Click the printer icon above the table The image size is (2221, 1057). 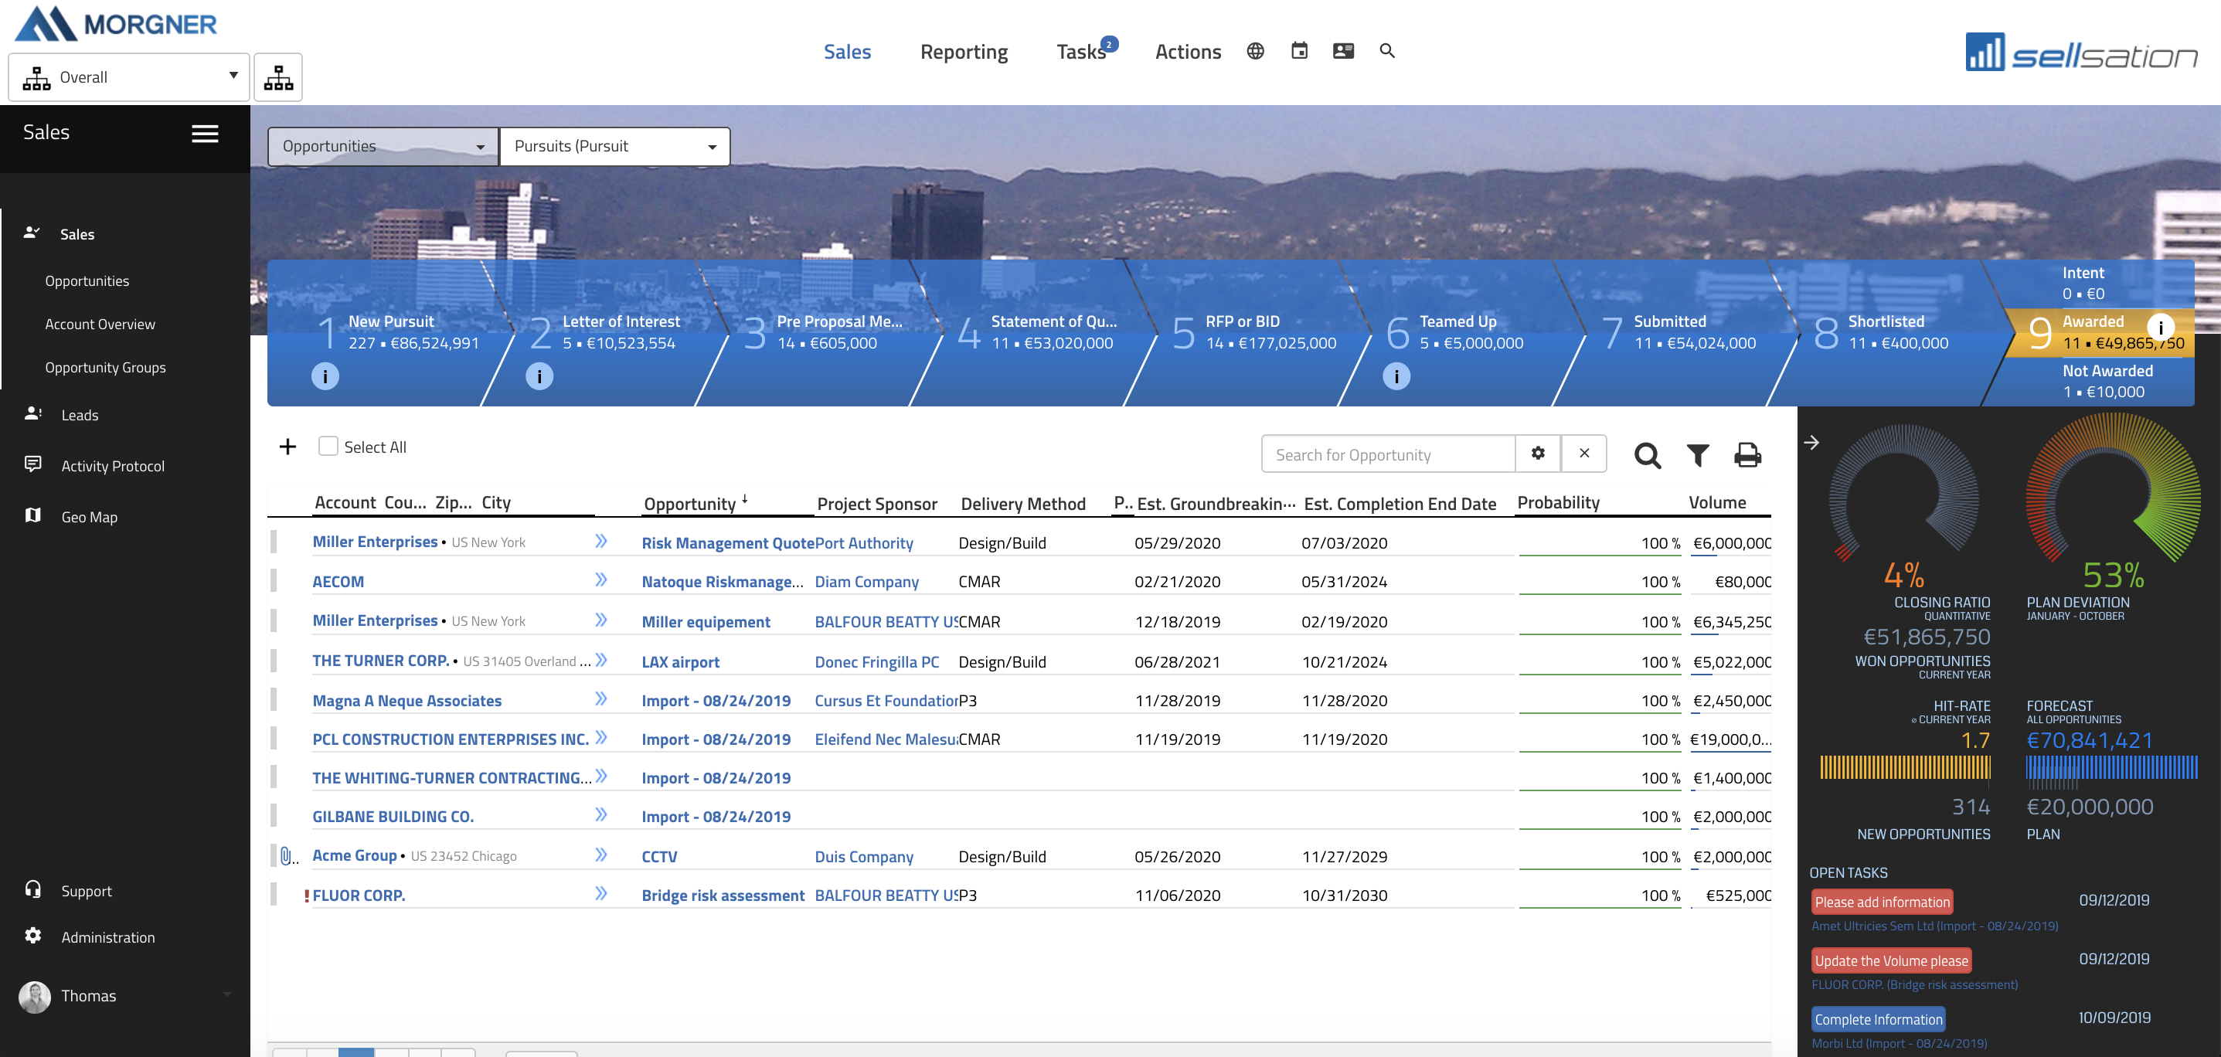[1747, 454]
